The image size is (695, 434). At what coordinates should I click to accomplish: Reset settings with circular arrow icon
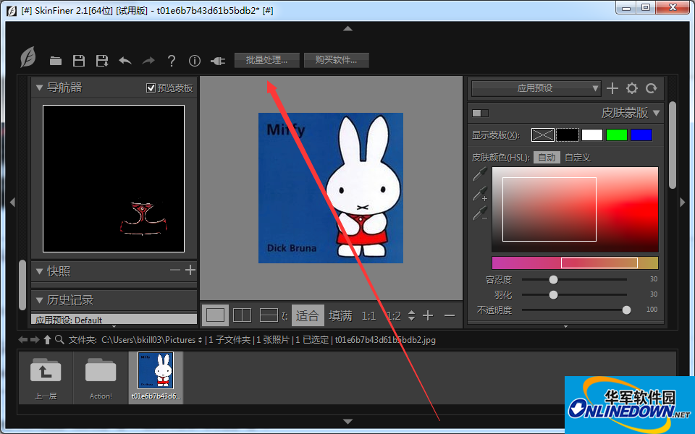(x=651, y=88)
